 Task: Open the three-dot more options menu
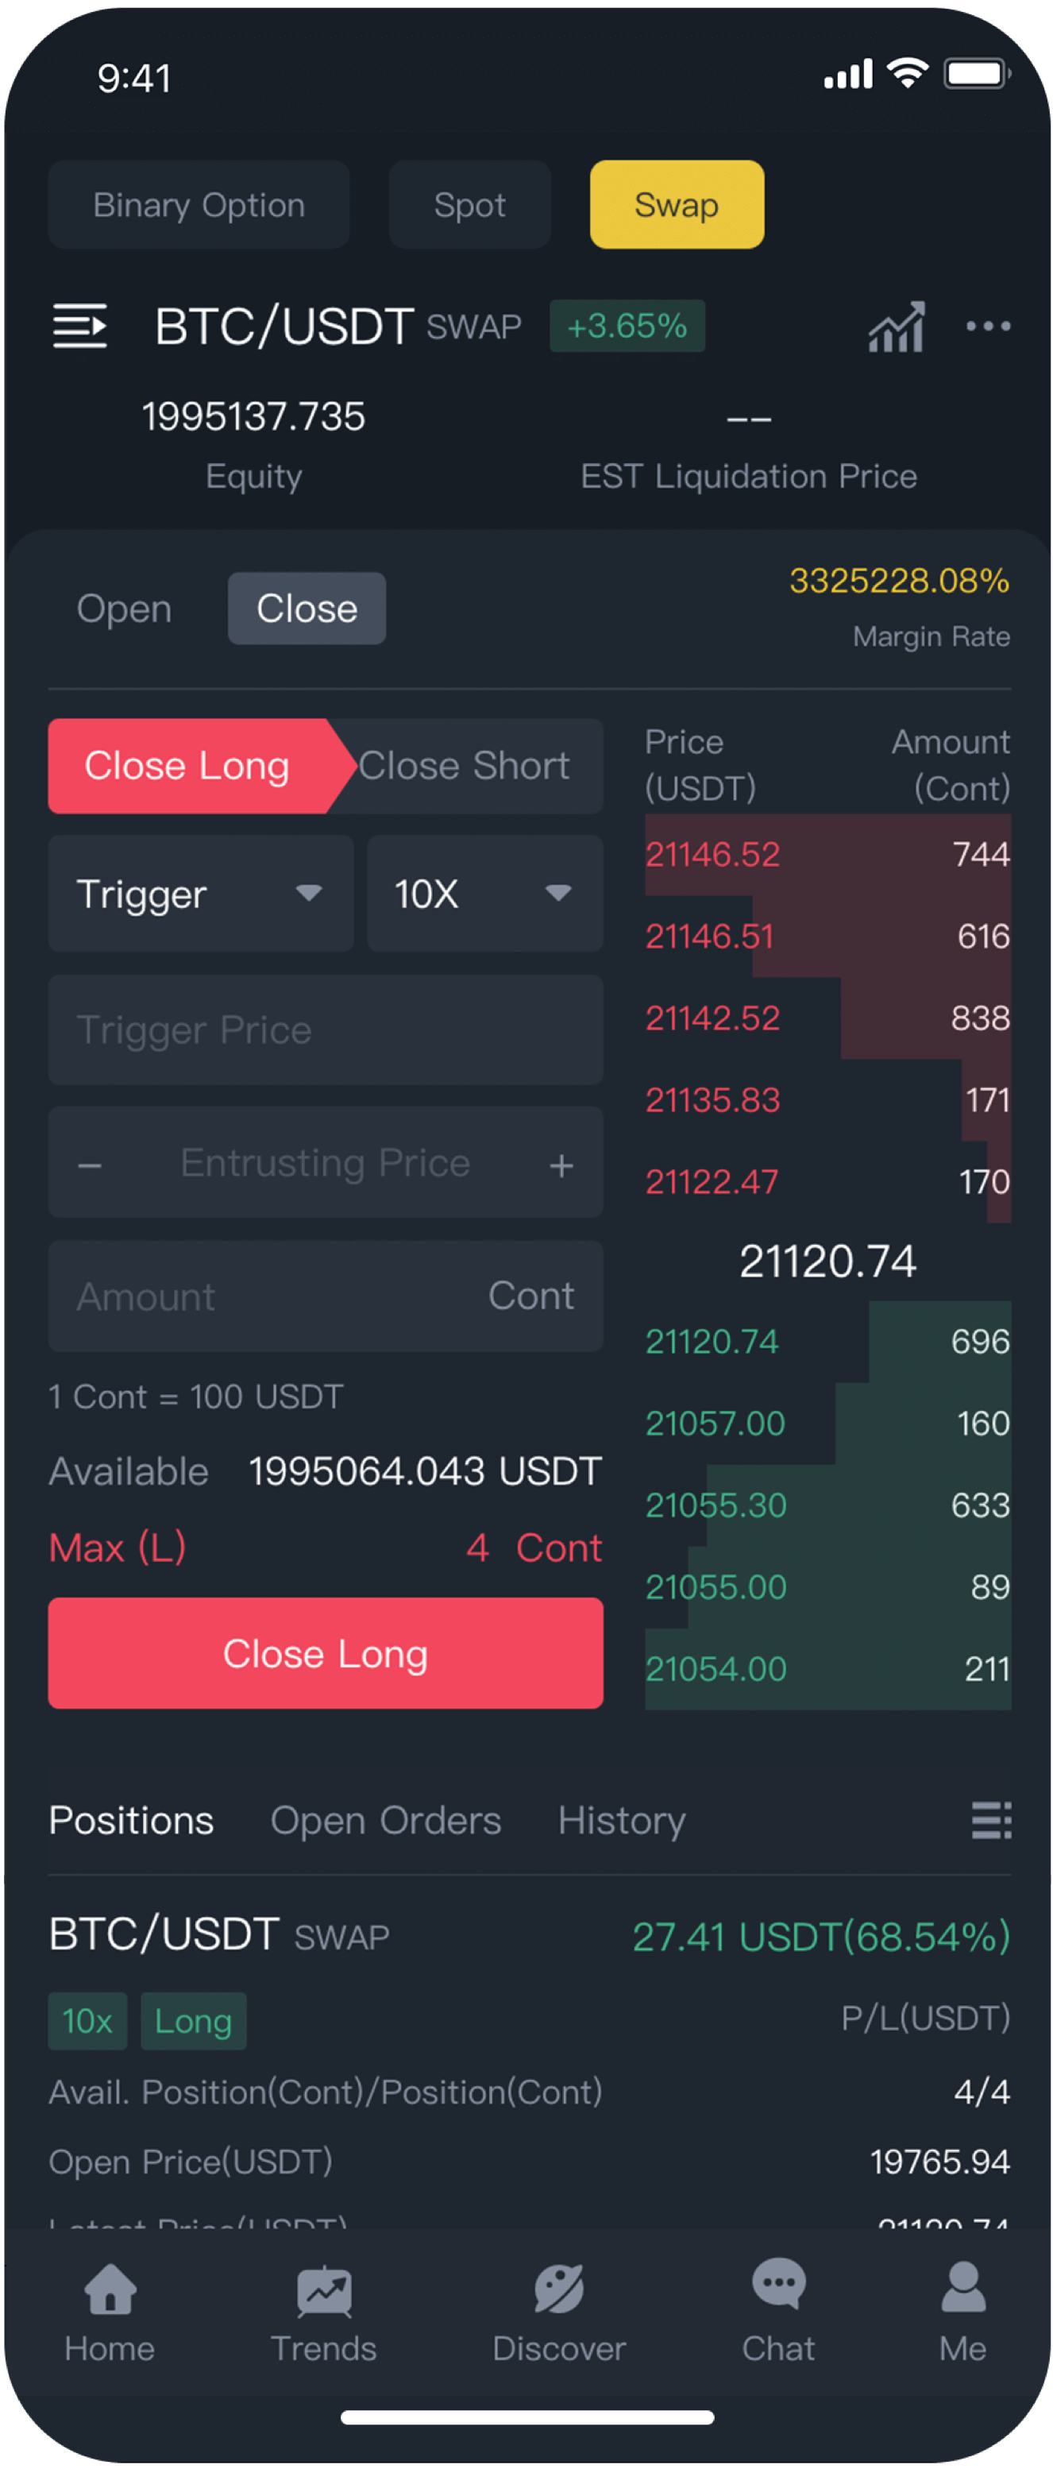(x=988, y=326)
